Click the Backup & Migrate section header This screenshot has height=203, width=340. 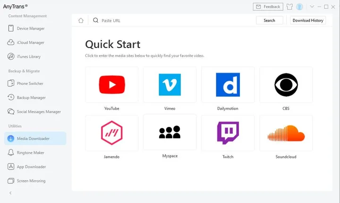24,71
